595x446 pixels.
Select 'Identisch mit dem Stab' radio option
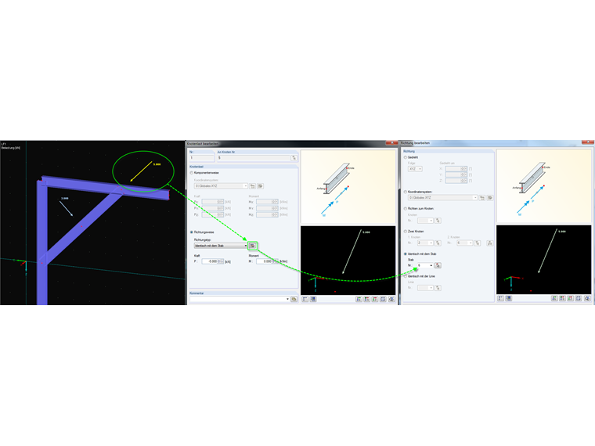coord(406,254)
